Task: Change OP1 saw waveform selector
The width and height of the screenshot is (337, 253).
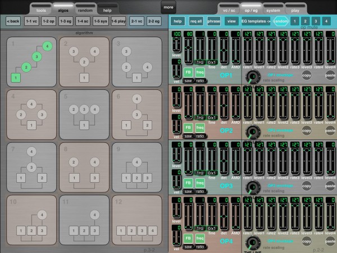Action: pos(188,80)
